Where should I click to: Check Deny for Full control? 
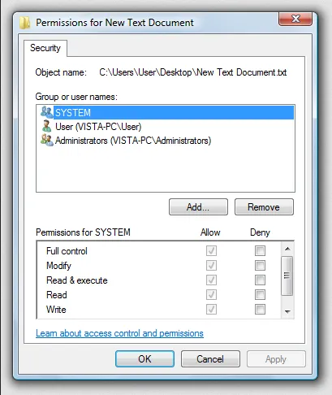point(260,251)
